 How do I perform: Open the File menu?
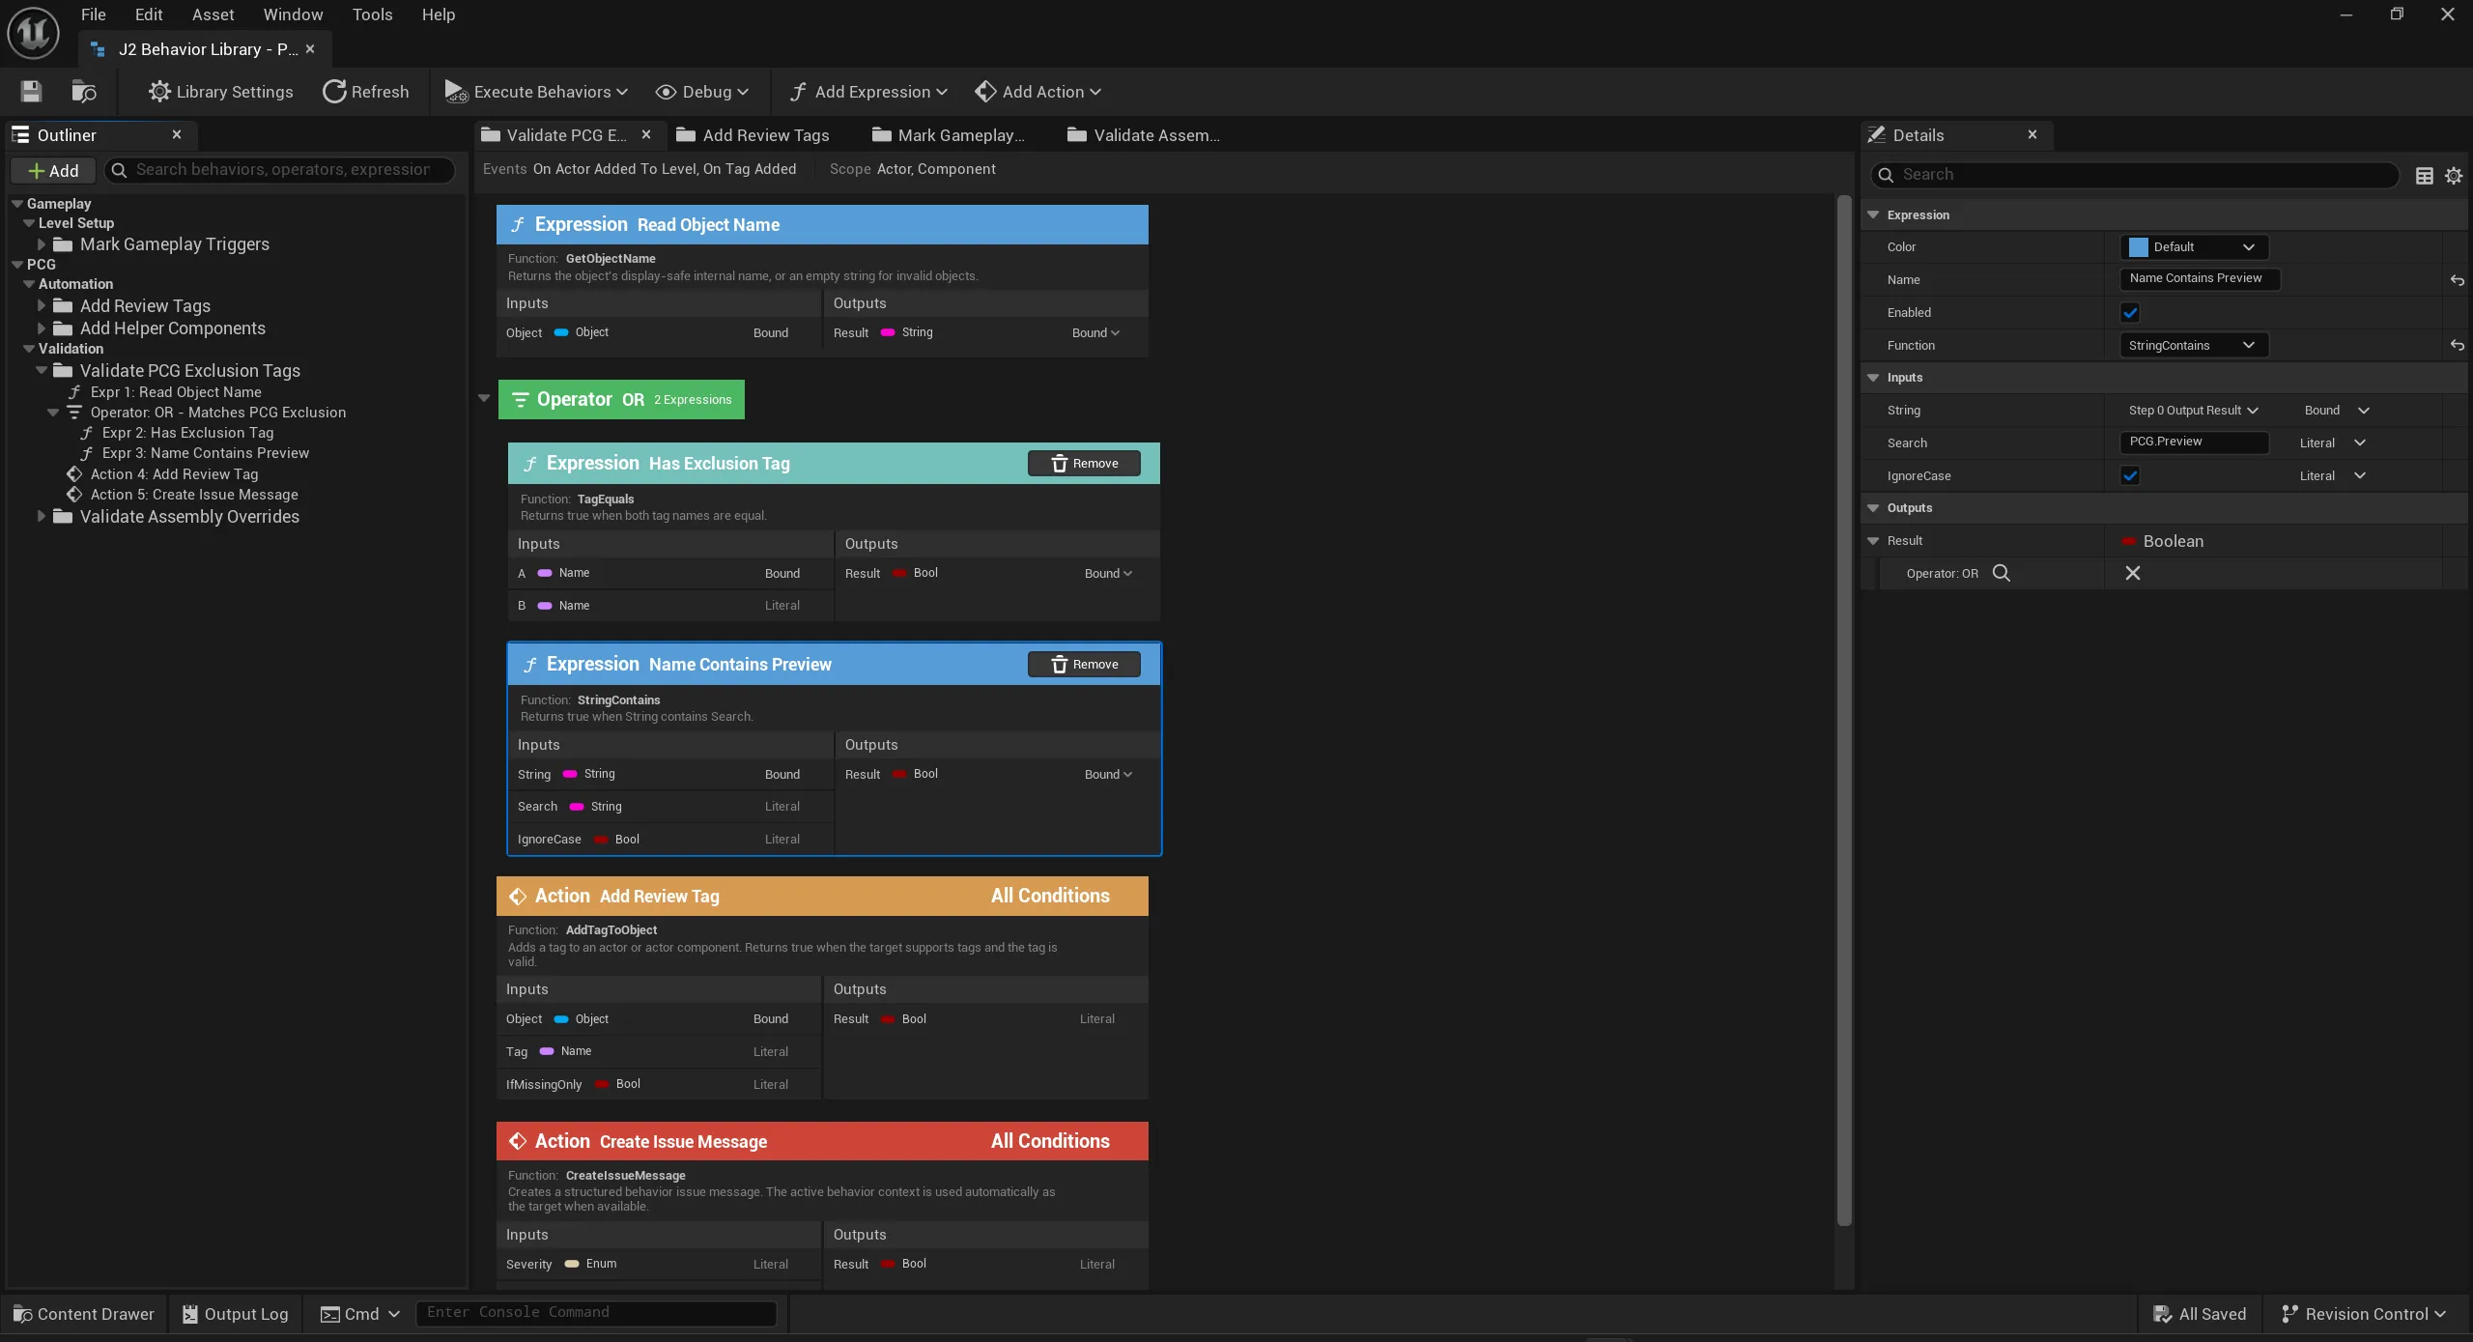point(94,14)
